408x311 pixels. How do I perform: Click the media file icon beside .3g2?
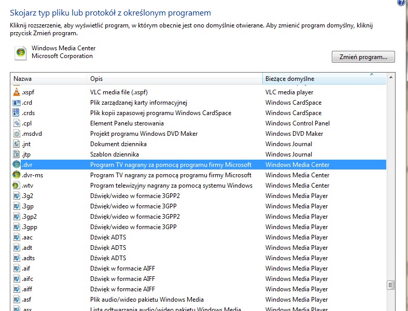pyautogui.click(x=17, y=196)
